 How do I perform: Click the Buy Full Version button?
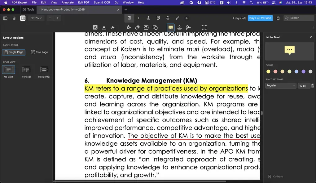coord(260,18)
